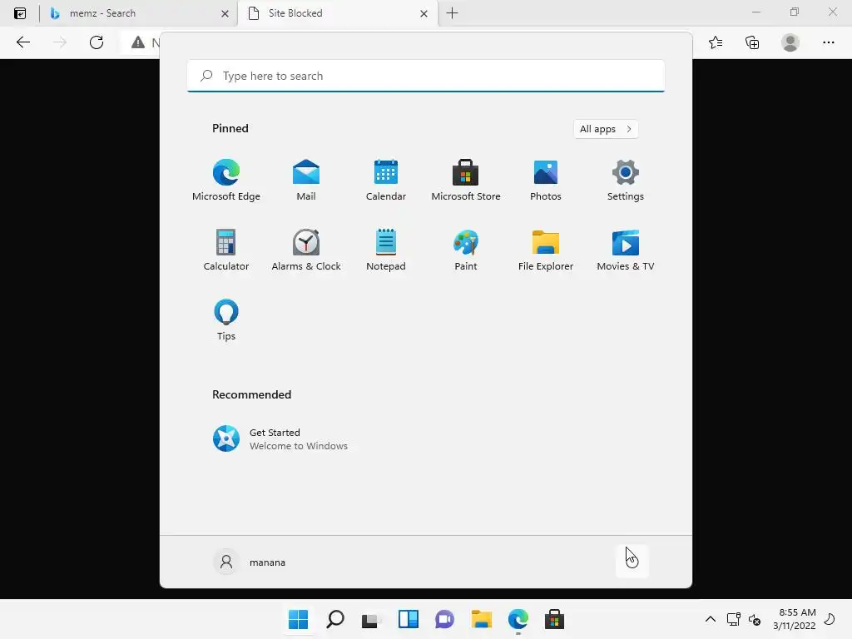Open Edge Favorites
The image size is (852, 639).
click(x=716, y=42)
